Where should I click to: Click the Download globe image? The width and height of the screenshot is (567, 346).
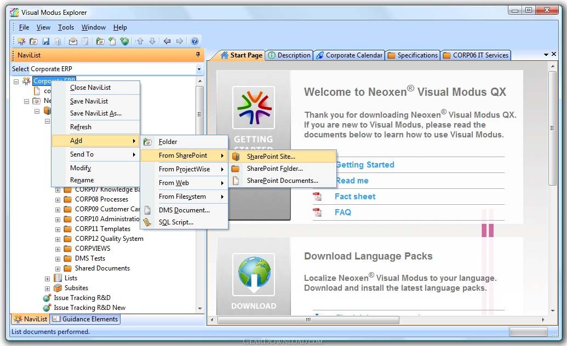254,274
